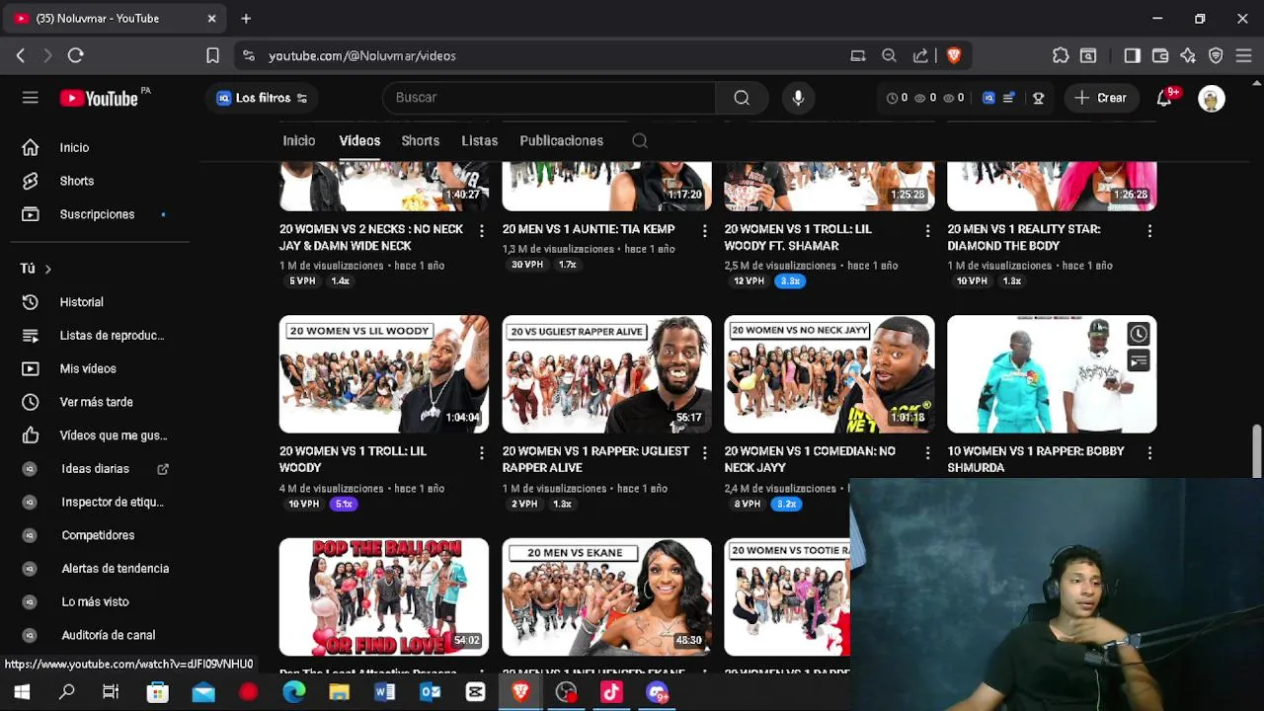The image size is (1264, 711).
Task: Open 20 WOMEN VS NO NECK JAYY thumbnail
Action: (x=829, y=374)
